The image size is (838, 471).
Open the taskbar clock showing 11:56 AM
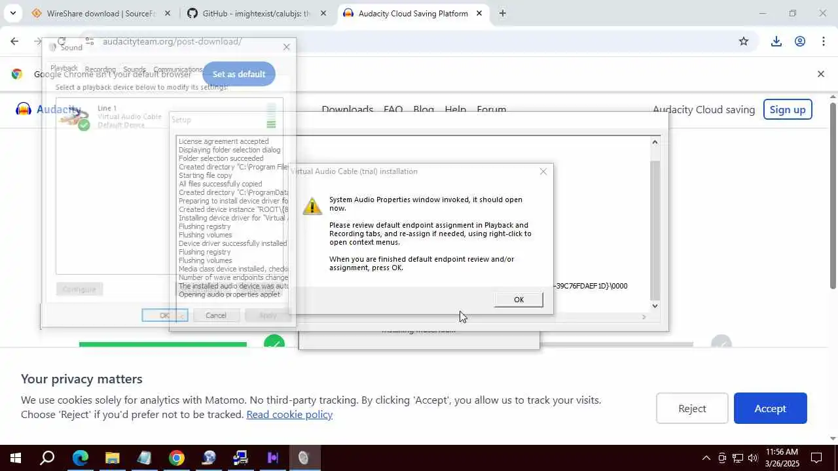[782, 457]
